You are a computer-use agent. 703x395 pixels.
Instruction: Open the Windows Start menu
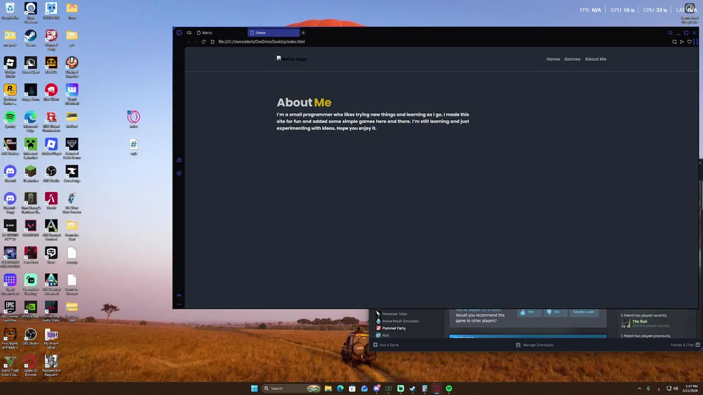click(x=254, y=388)
